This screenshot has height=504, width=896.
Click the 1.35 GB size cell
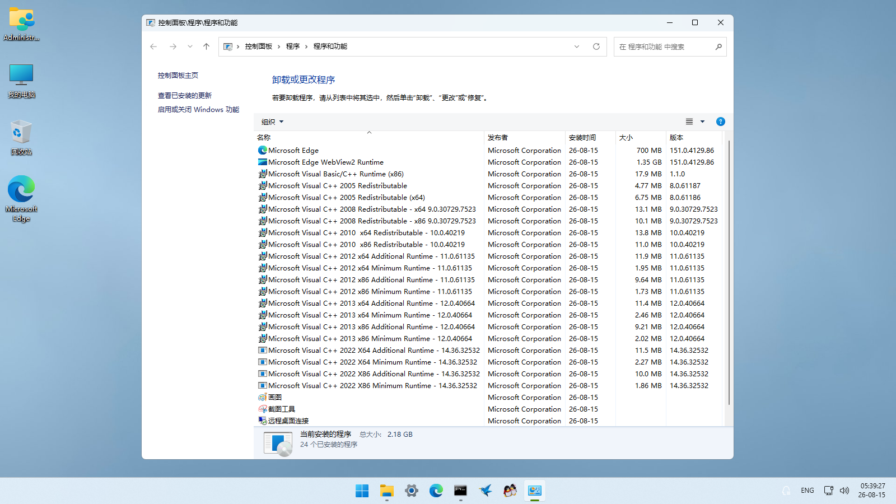[x=649, y=162]
